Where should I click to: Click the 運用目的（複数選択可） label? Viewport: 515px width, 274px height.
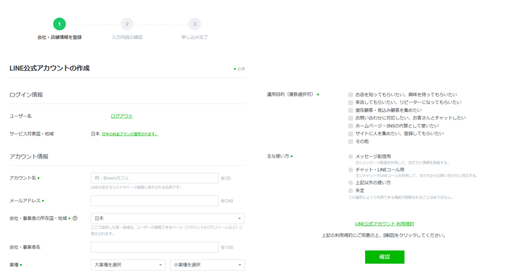point(291,94)
